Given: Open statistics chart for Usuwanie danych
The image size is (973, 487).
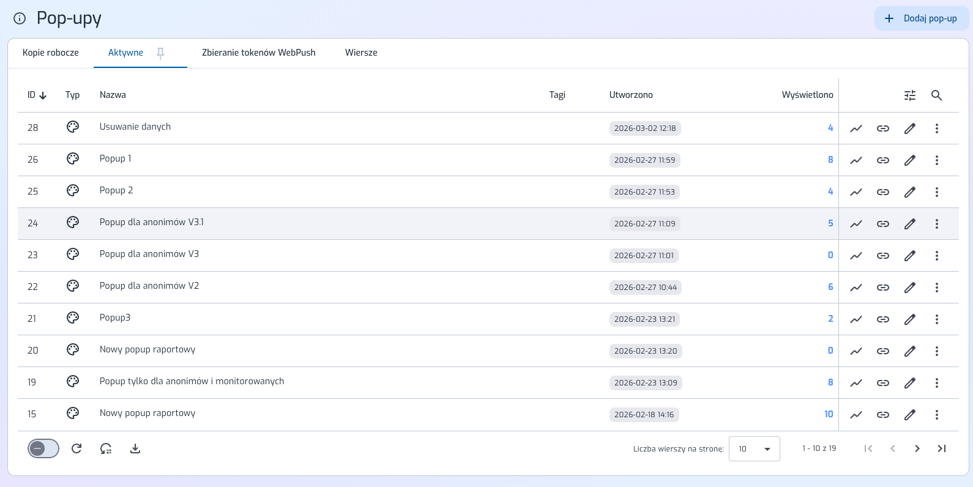Looking at the screenshot, I should pos(856,128).
